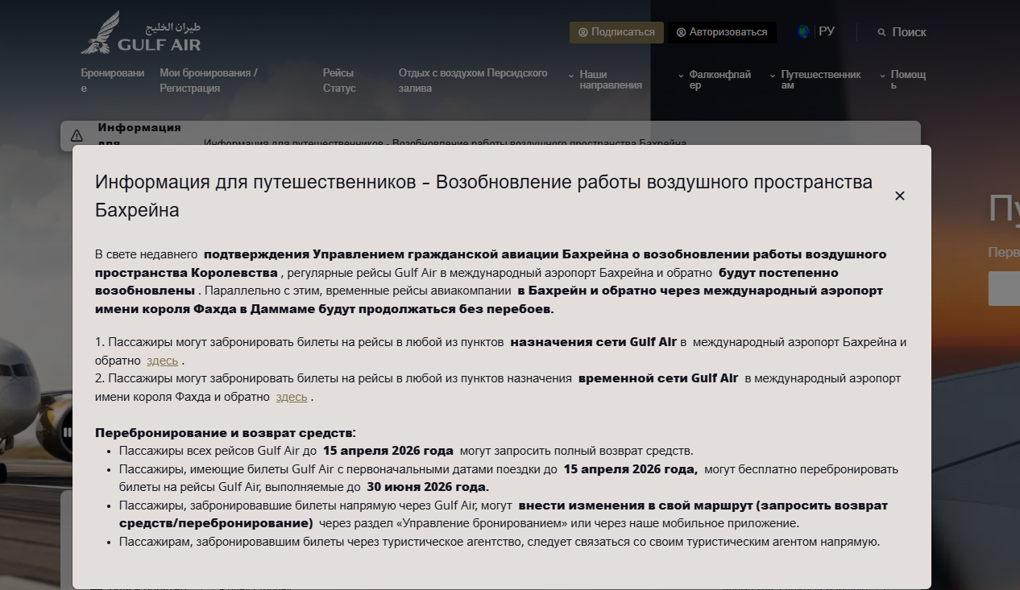Viewport: 1020px width, 590px height.
Task: Follow the second здесь link for King Fahd airport
Action: [291, 397]
